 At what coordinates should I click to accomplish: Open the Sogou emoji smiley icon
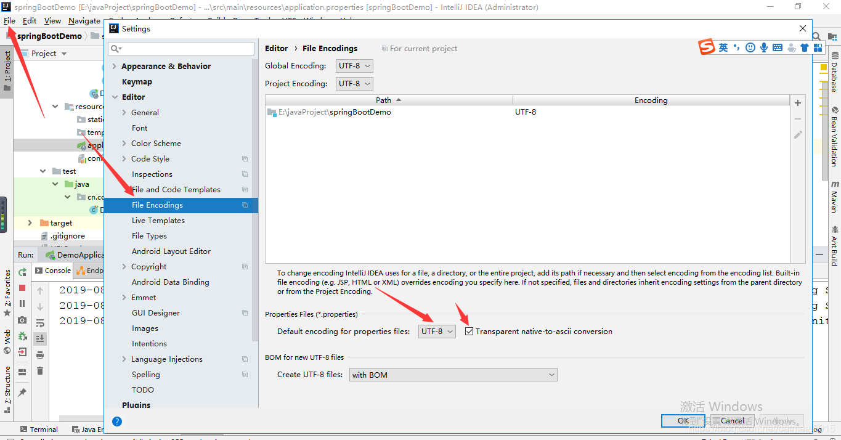(750, 47)
